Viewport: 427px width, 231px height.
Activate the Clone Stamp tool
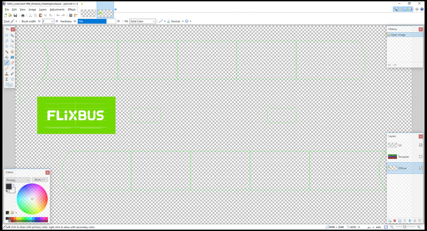tap(7, 74)
